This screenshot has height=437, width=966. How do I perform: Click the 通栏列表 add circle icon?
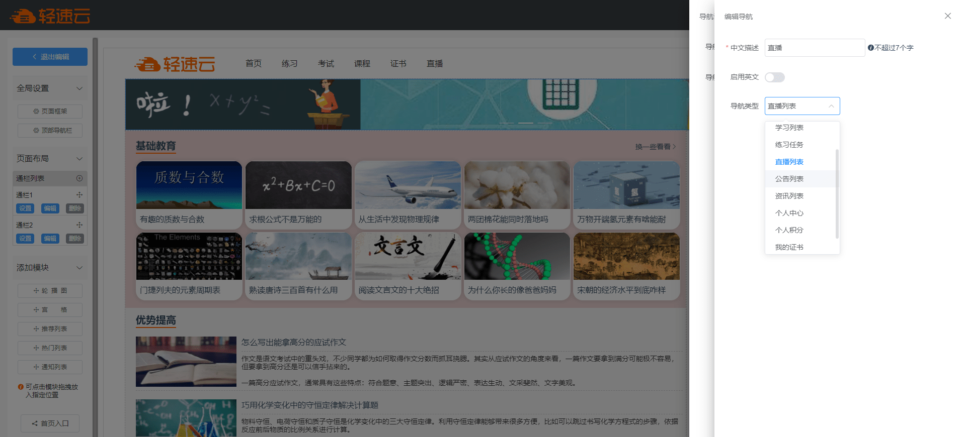click(79, 178)
